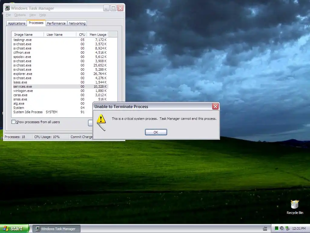The height and width of the screenshot is (233, 310).
Task: Sort by the User Name column header
Action: 60,35
